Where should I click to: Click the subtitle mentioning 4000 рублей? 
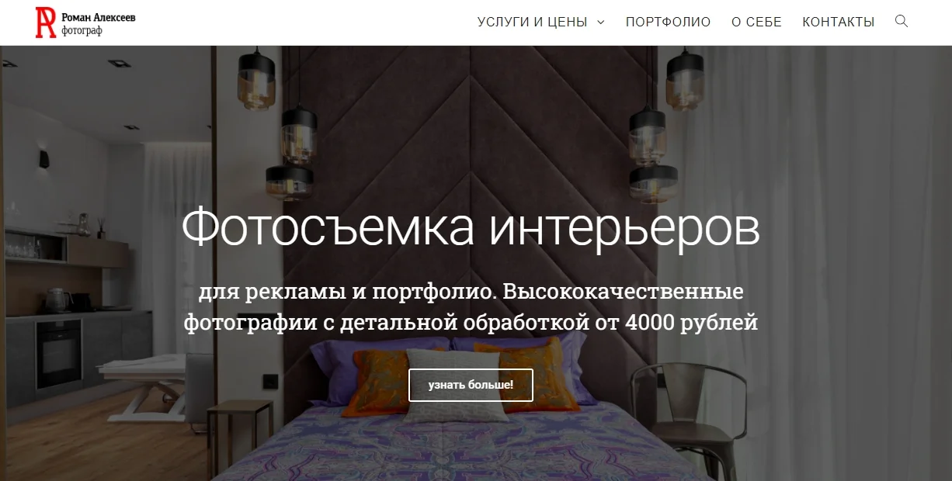point(471,307)
